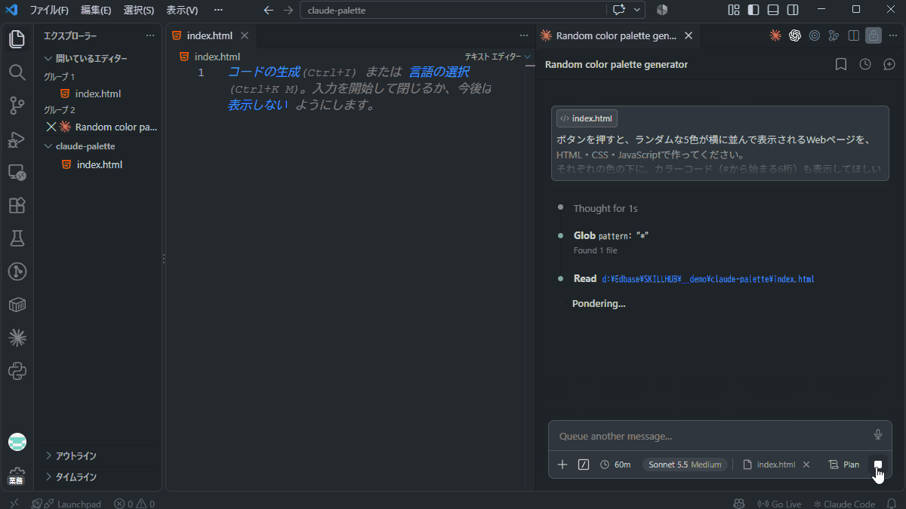
Task: Open slash commands via the slash icon
Action: coord(583,465)
